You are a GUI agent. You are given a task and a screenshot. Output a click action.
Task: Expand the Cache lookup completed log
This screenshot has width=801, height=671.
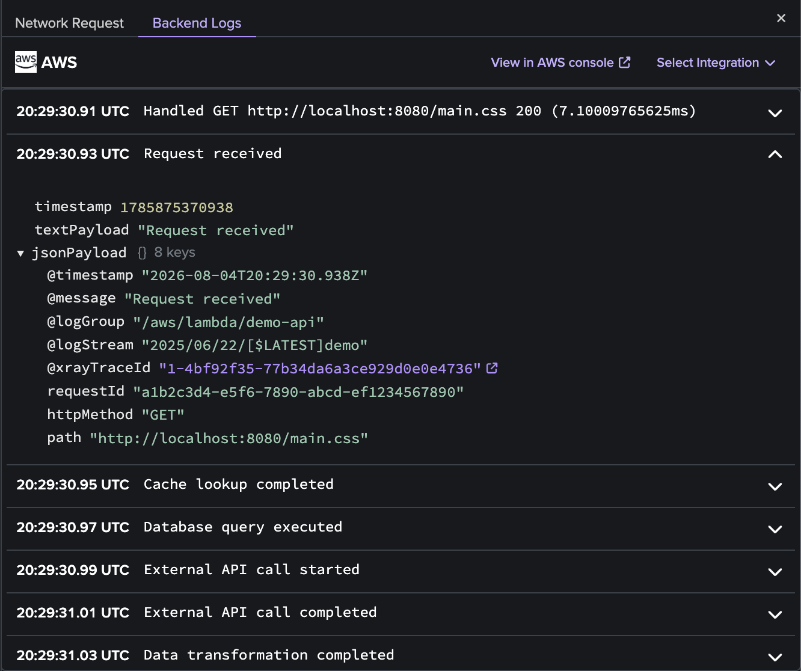[775, 486]
